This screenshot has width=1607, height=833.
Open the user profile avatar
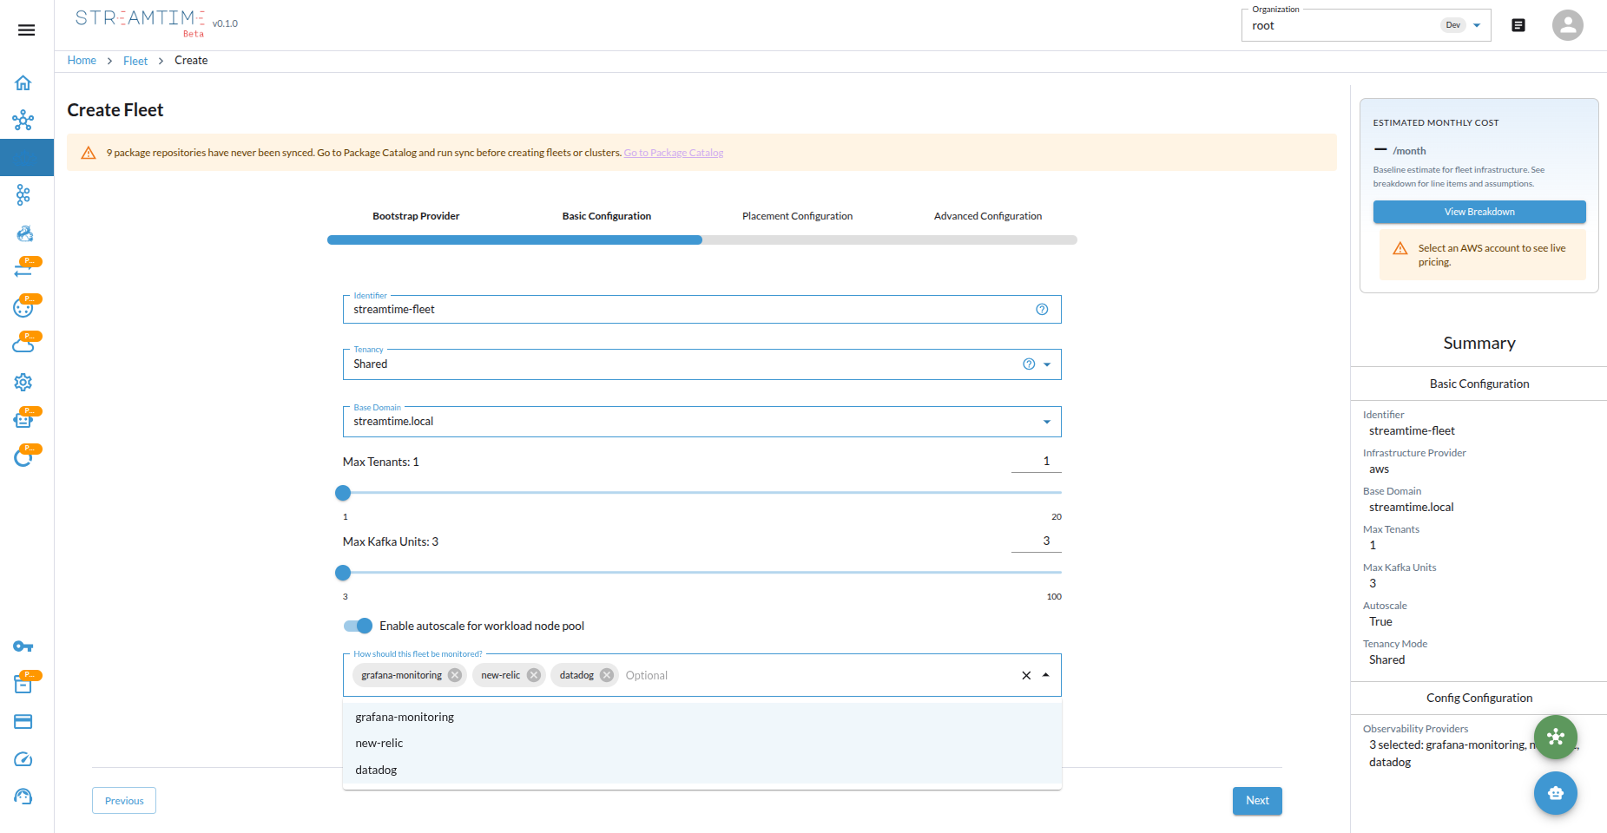click(x=1568, y=25)
